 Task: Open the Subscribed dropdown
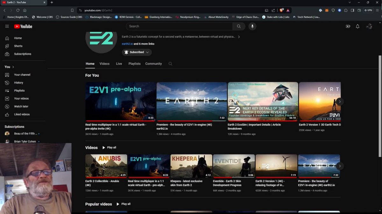pyautogui.click(x=137, y=52)
